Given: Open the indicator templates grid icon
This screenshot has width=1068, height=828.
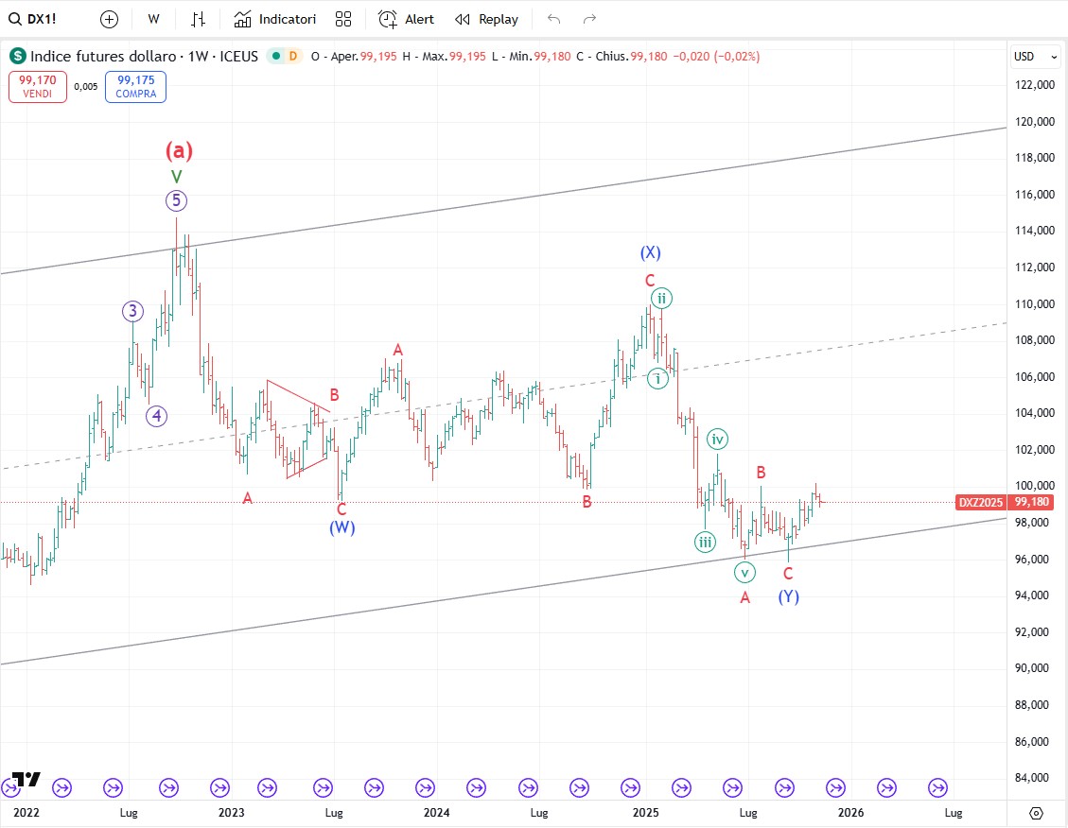Looking at the screenshot, I should pyautogui.click(x=343, y=19).
